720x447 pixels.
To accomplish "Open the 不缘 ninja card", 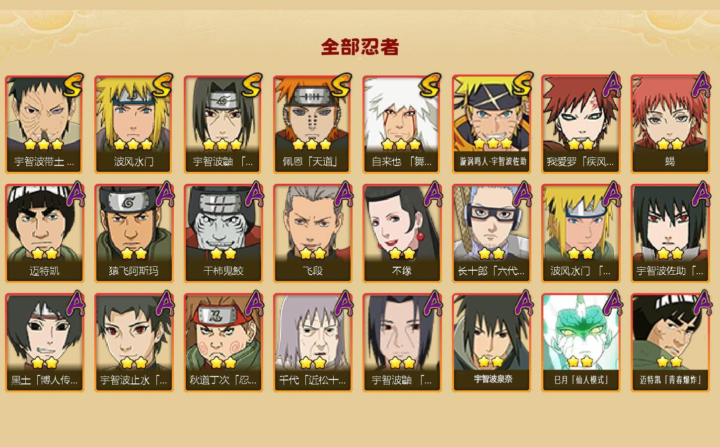I will (x=402, y=233).
